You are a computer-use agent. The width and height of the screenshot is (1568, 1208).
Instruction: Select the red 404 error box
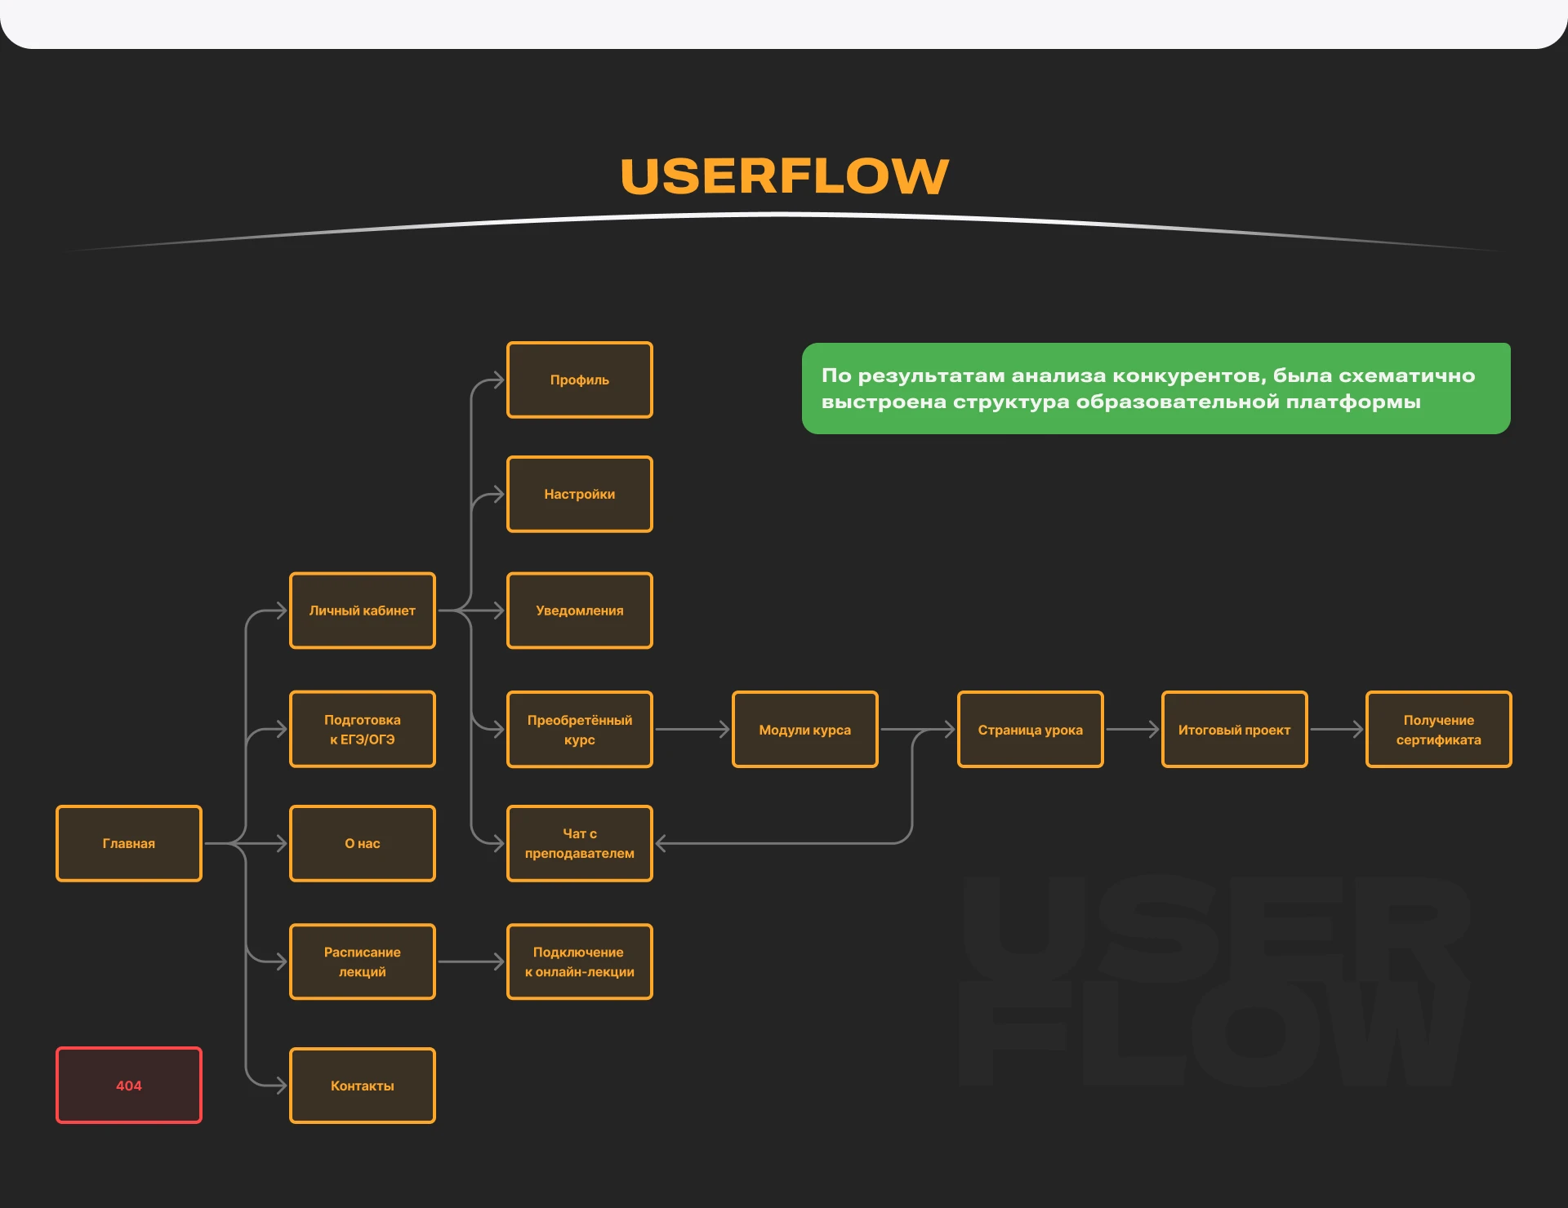pyautogui.click(x=129, y=1085)
